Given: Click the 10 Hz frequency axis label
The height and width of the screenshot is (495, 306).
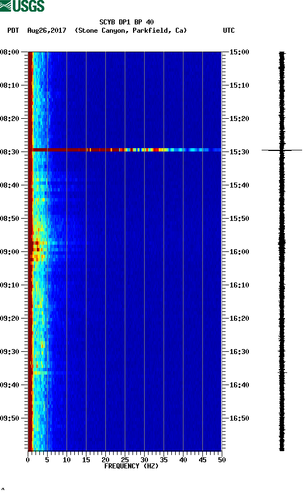Looking at the screenshot, I should coord(67,460).
